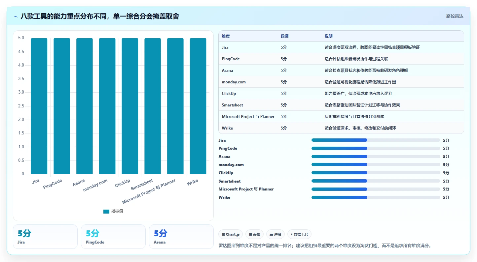
Task: Click the Smartsheet axis label under the chart
Action: (142, 185)
